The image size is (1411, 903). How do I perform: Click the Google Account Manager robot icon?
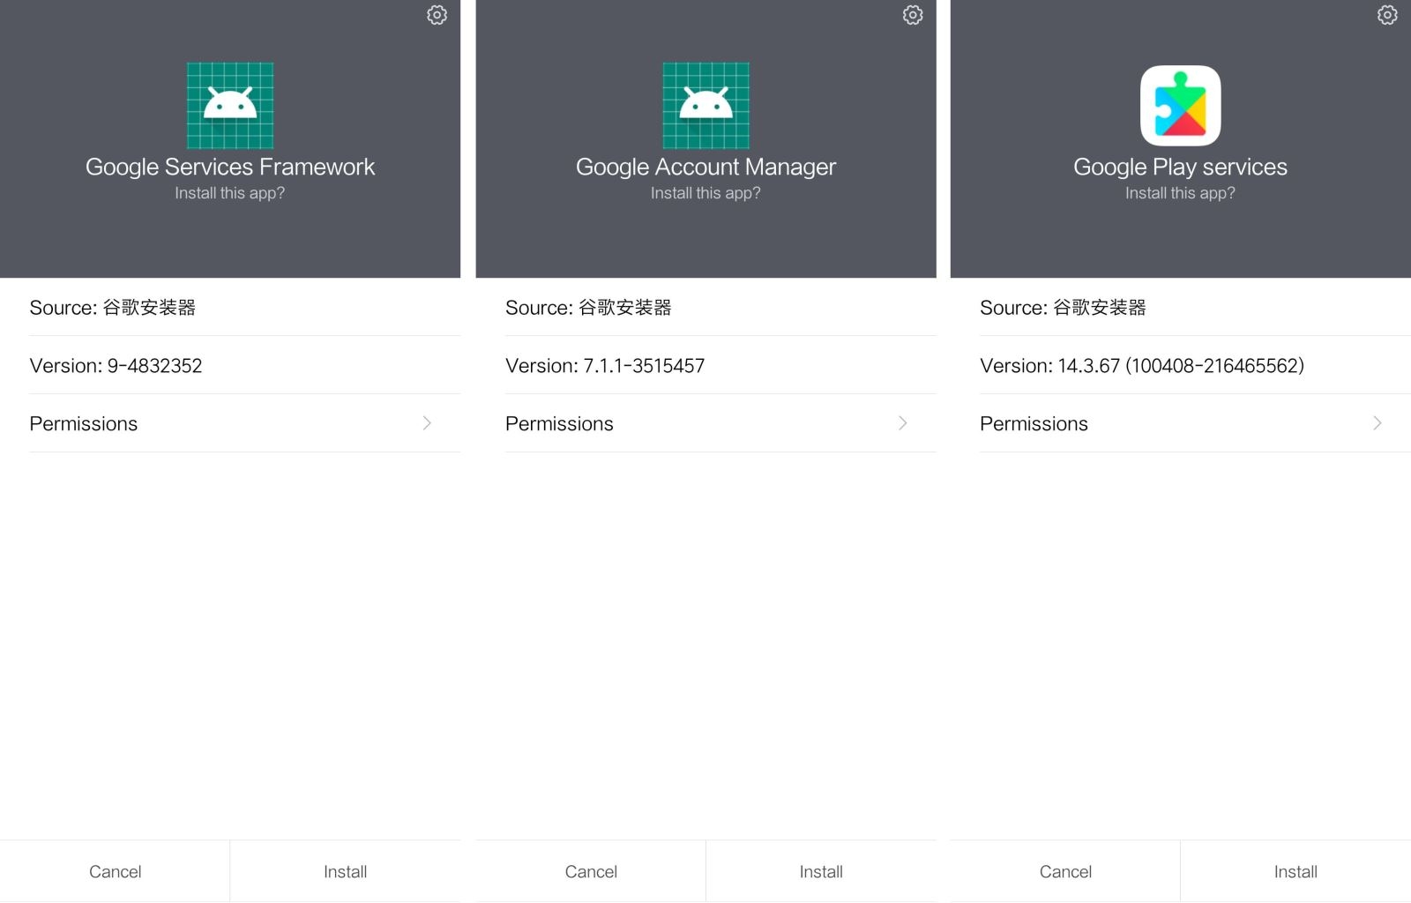705,106
